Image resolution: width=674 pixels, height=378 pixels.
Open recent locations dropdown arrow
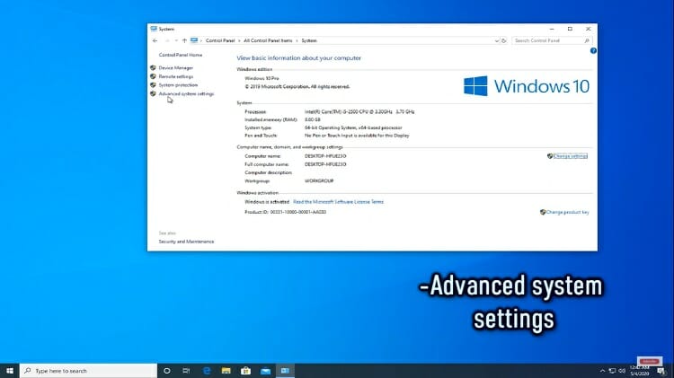click(175, 40)
